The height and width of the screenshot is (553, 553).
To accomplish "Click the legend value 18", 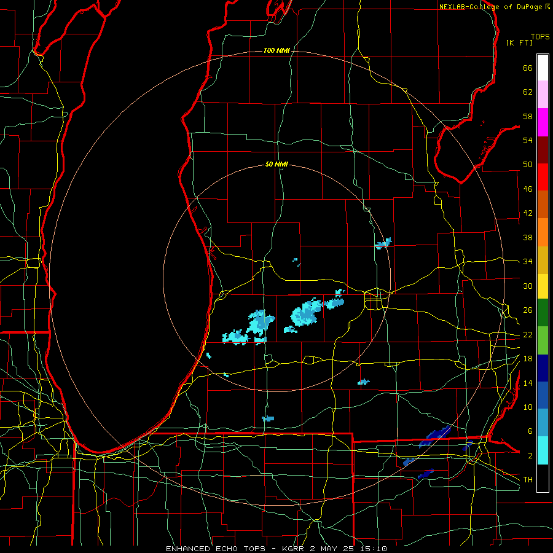I will click(x=528, y=359).
